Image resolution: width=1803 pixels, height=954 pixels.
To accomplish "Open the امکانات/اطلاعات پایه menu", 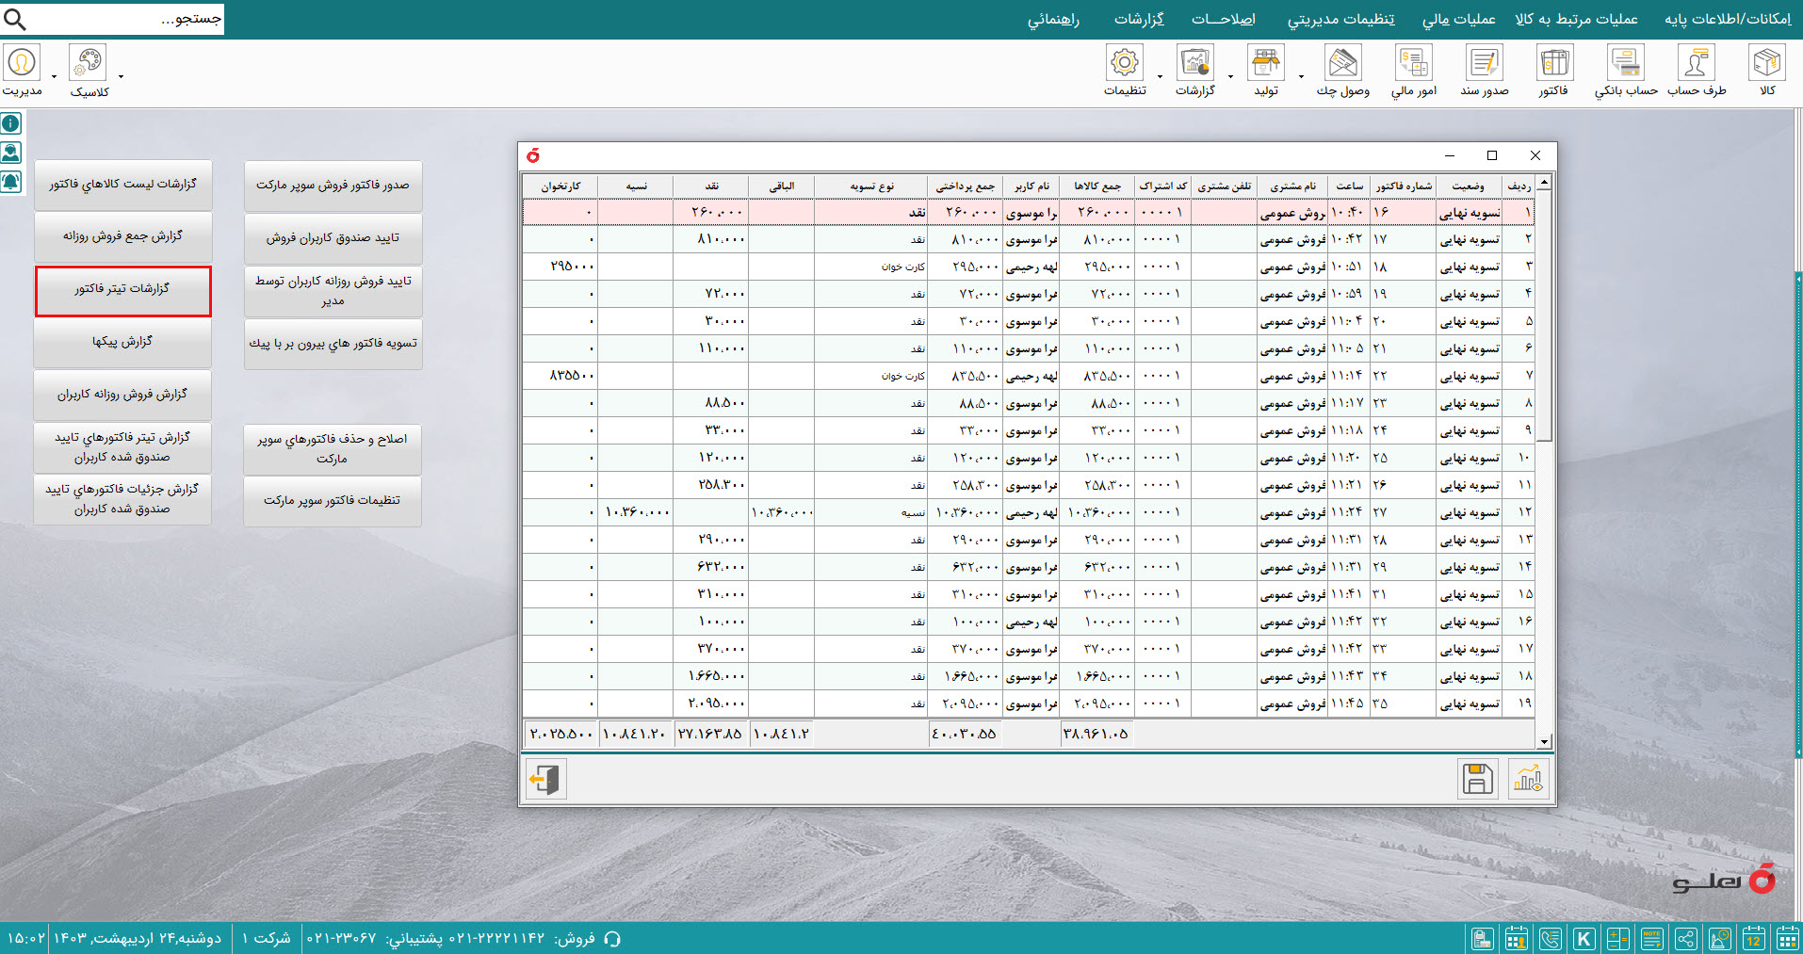I will tap(1728, 19).
